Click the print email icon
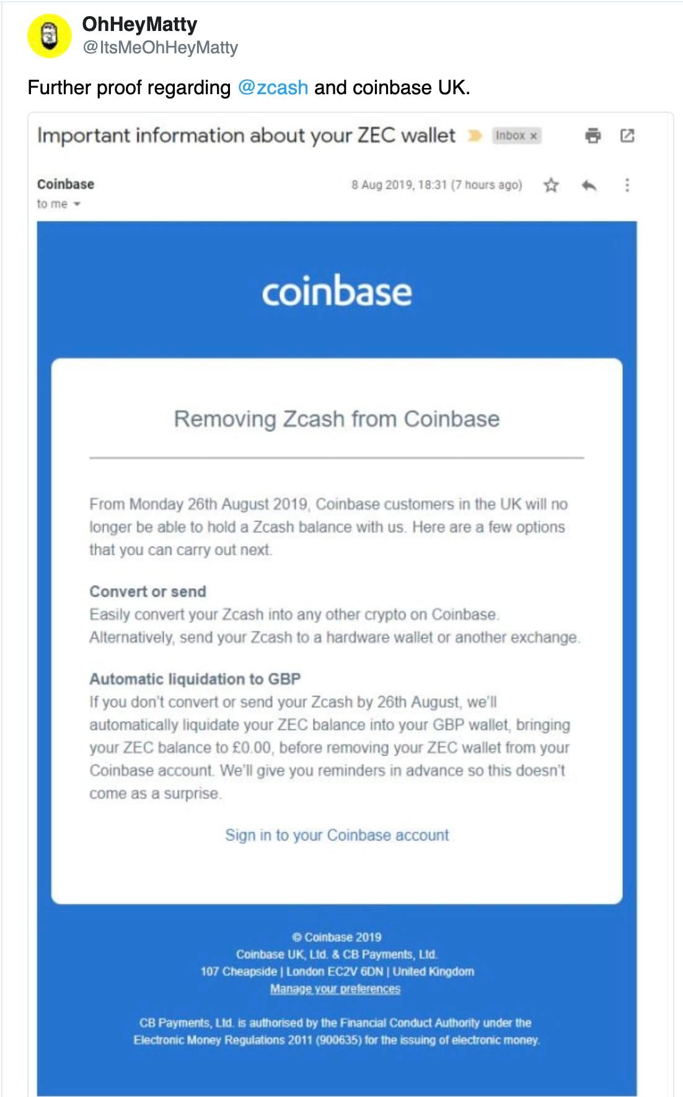The width and height of the screenshot is (683, 1097). point(593,135)
